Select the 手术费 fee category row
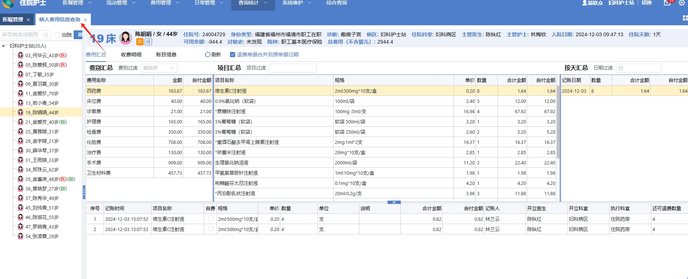 pyautogui.click(x=149, y=163)
